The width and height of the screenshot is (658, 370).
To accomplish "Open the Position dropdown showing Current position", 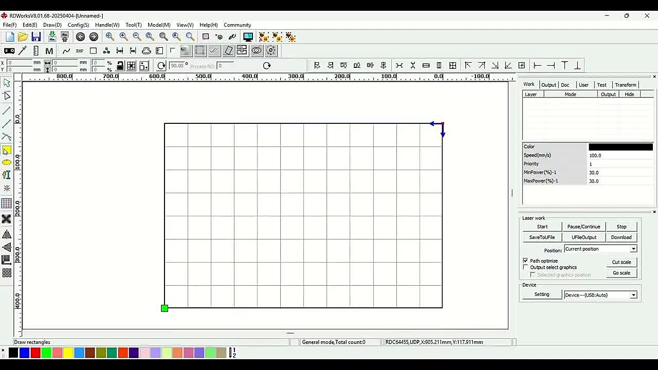I will point(600,249).
